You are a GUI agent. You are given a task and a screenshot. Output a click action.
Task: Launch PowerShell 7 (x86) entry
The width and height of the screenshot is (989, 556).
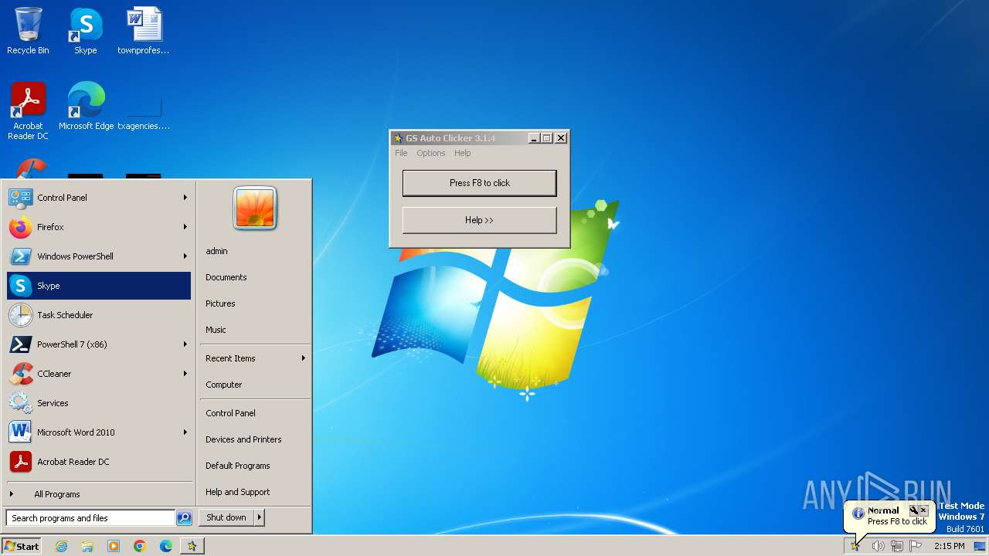pyautogui.click(x=99, y=344)
